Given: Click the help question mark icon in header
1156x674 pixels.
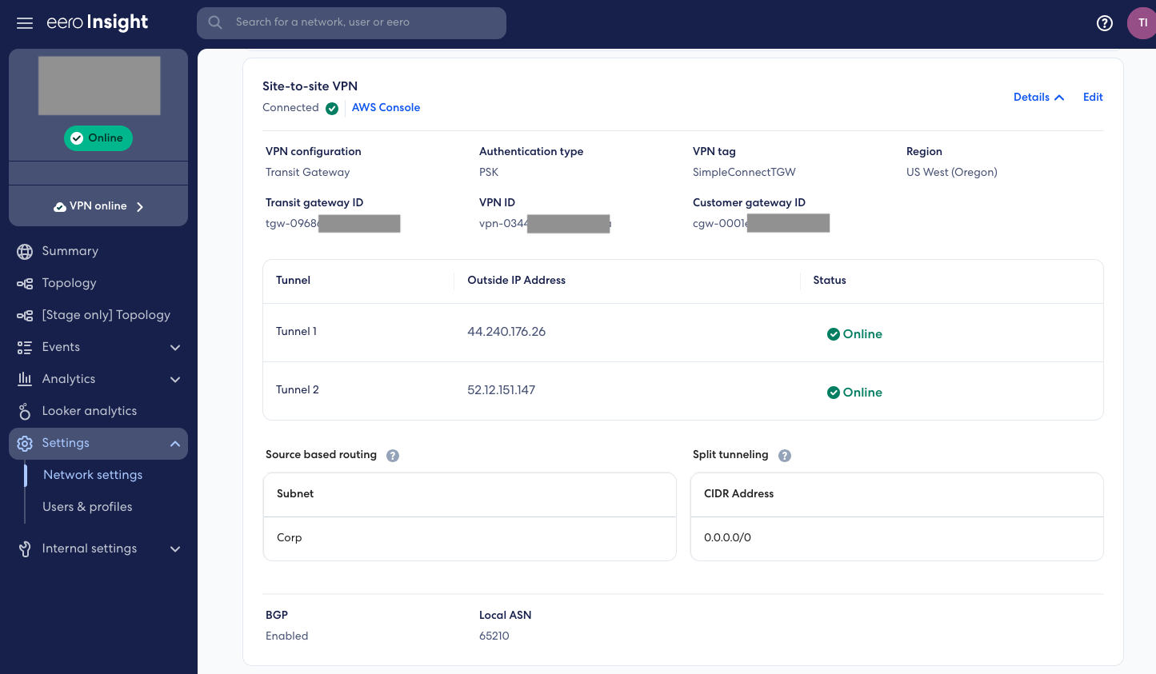Looking at the screenshot, I should coord(1105,23).
